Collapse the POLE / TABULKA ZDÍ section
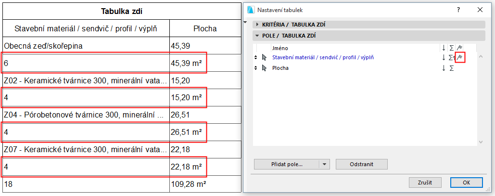Viewport: 495px width, 196px height. click(x=258, y=36)
